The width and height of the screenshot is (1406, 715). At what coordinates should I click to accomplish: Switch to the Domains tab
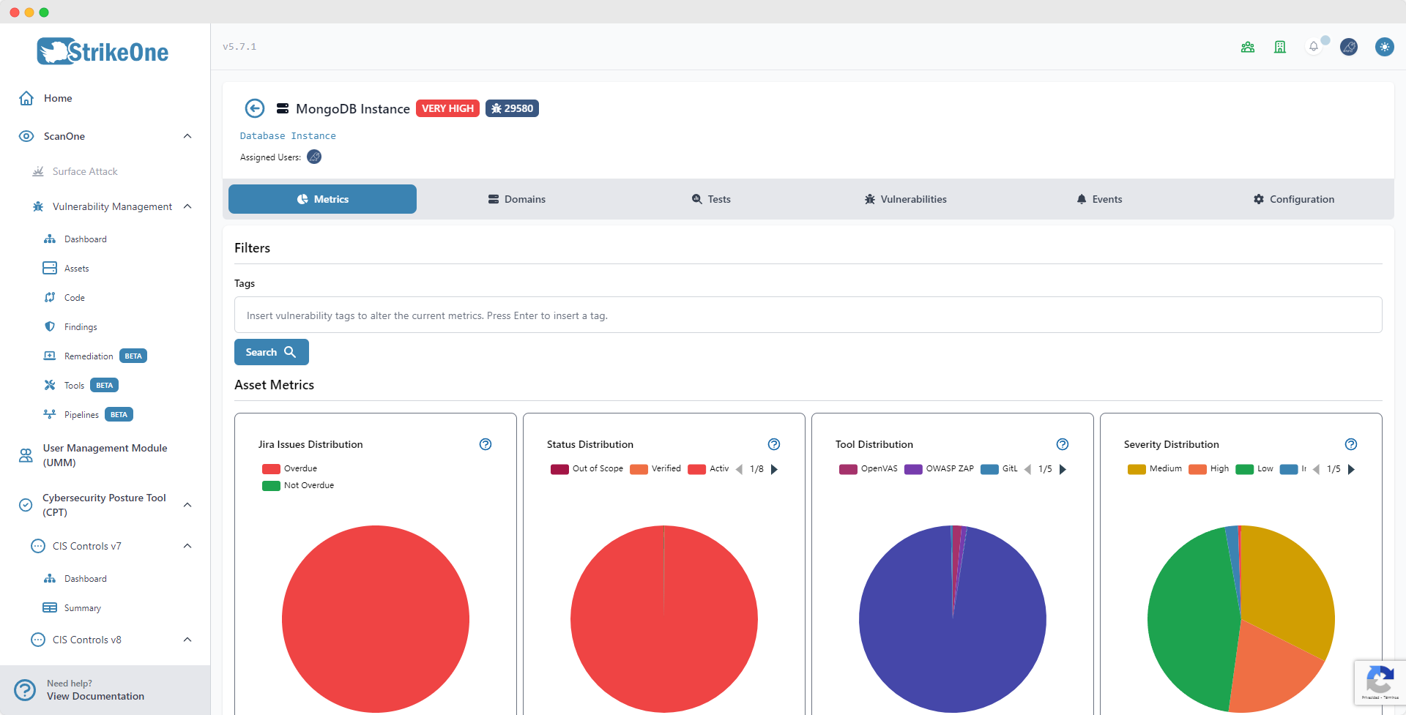pos(517,199)
